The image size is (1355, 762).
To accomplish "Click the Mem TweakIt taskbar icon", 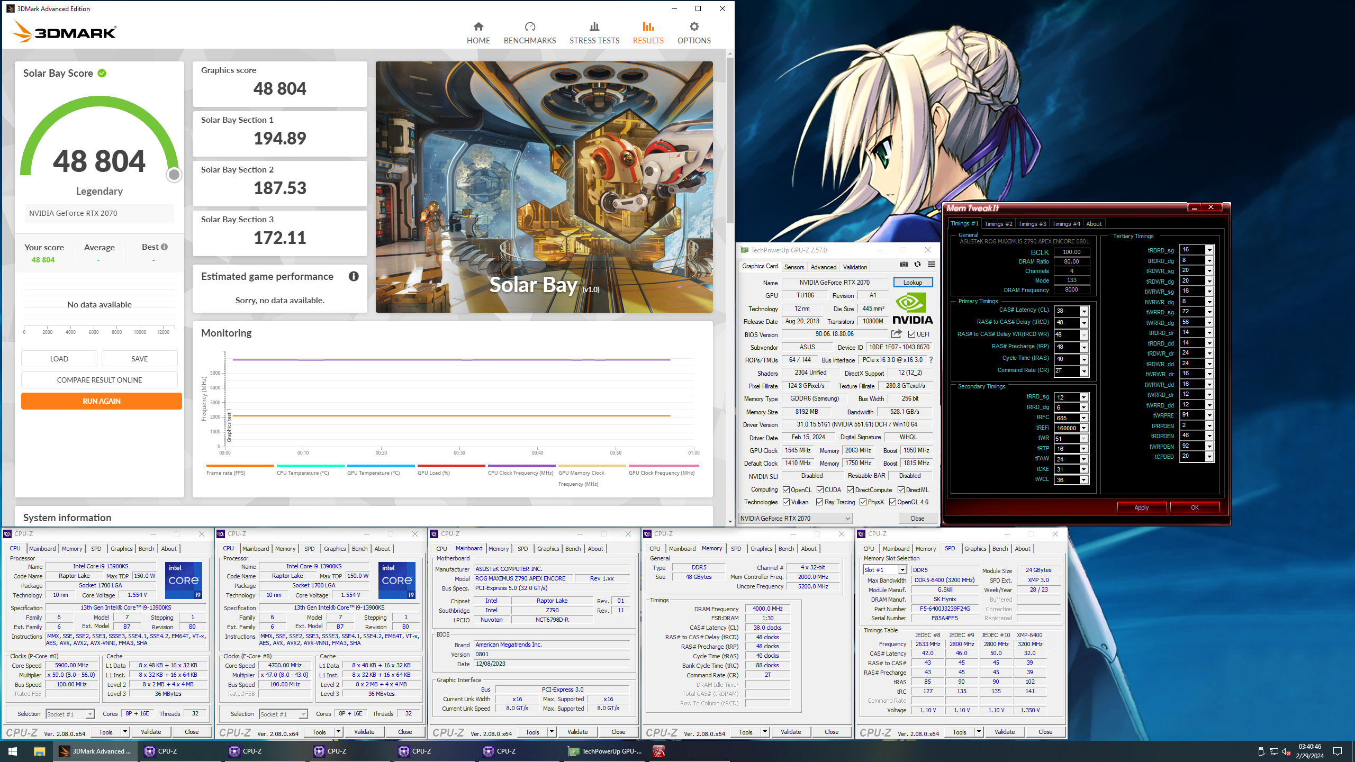I will [658, 751].
